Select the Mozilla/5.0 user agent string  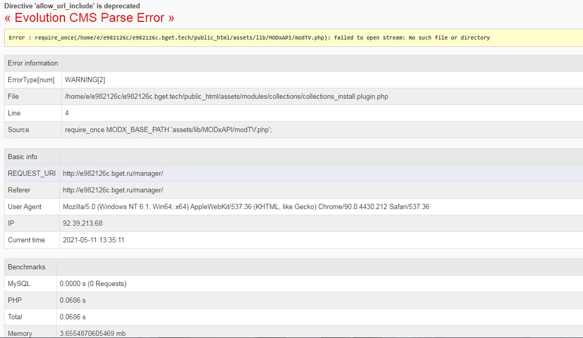click(x=246, y=207)
